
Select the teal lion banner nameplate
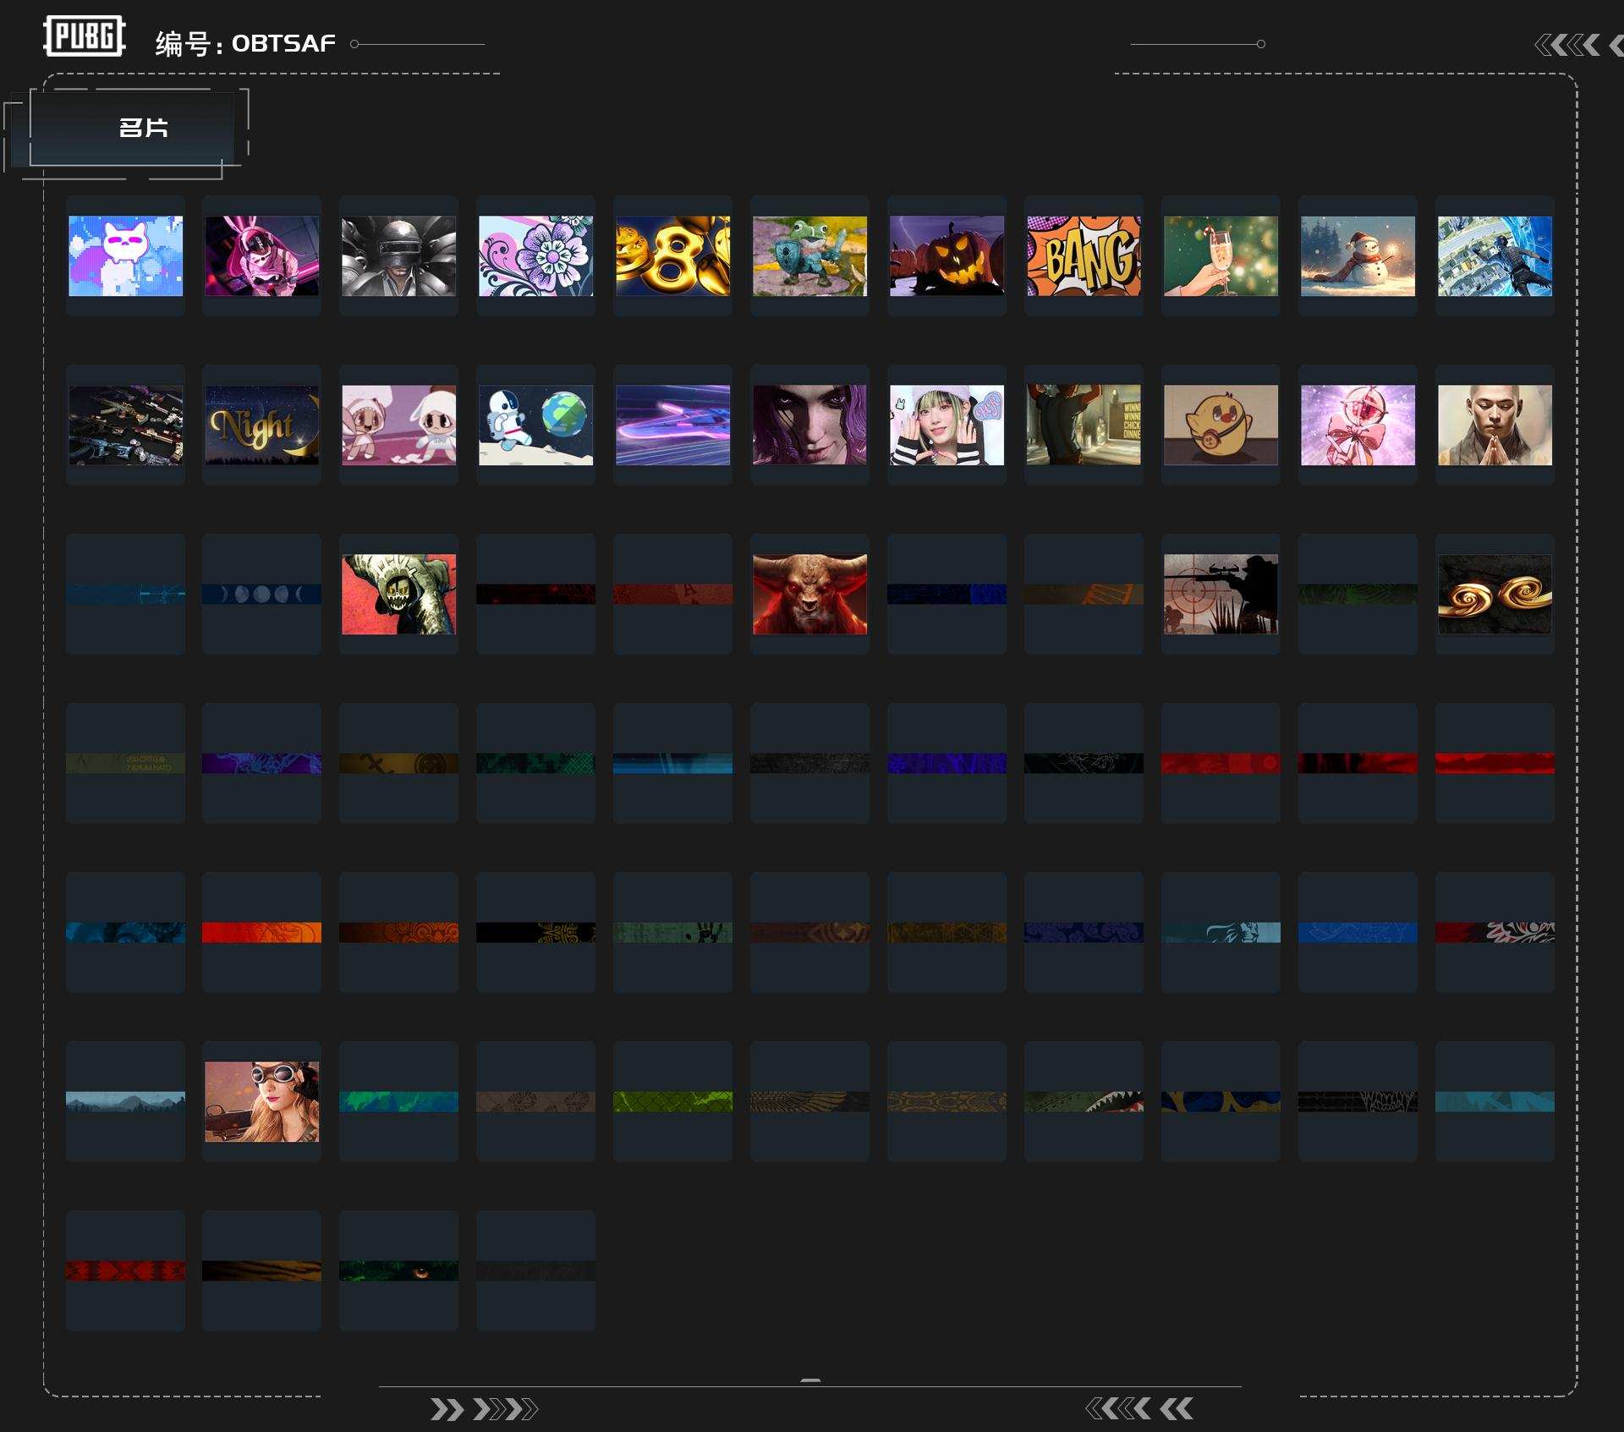1221,933
